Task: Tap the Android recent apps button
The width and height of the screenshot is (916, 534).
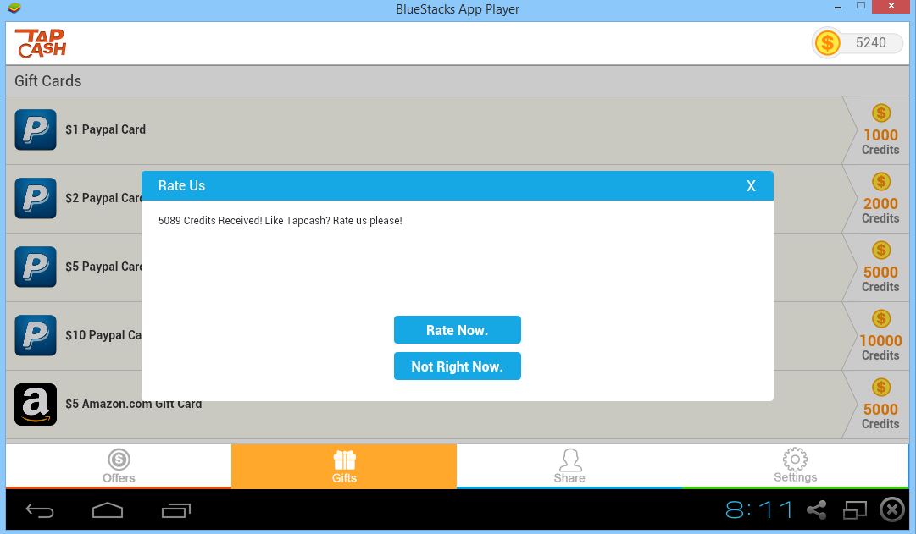Action: (176, 510)
